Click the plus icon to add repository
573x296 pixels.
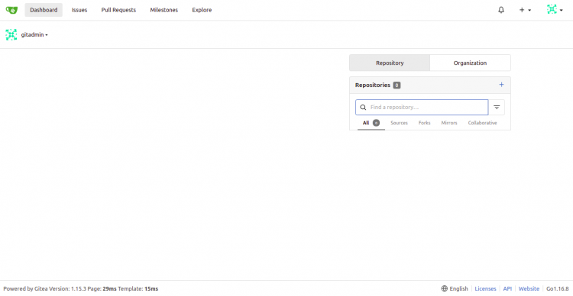[501, 85]
